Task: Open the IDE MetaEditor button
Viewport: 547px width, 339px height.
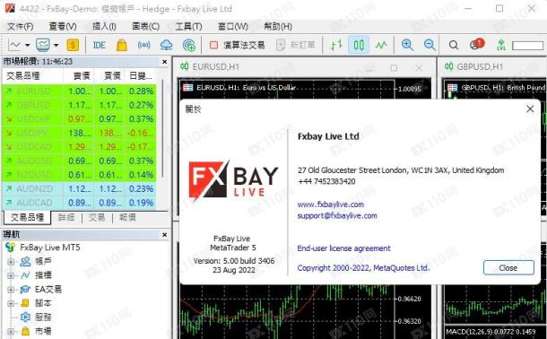Action: click(99, 45)
